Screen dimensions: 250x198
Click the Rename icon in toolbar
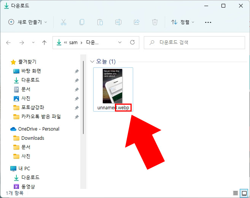point(118,22)
